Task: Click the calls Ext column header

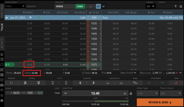Action: click(47, 12)
